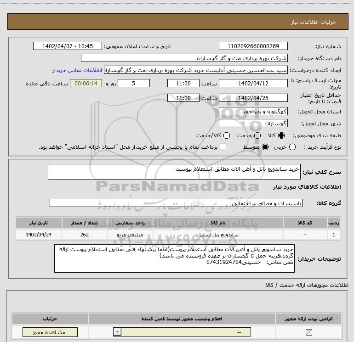Click the ردیف column header
The width and height of the screenshot is (354, 342).
(x=334, y=223)
